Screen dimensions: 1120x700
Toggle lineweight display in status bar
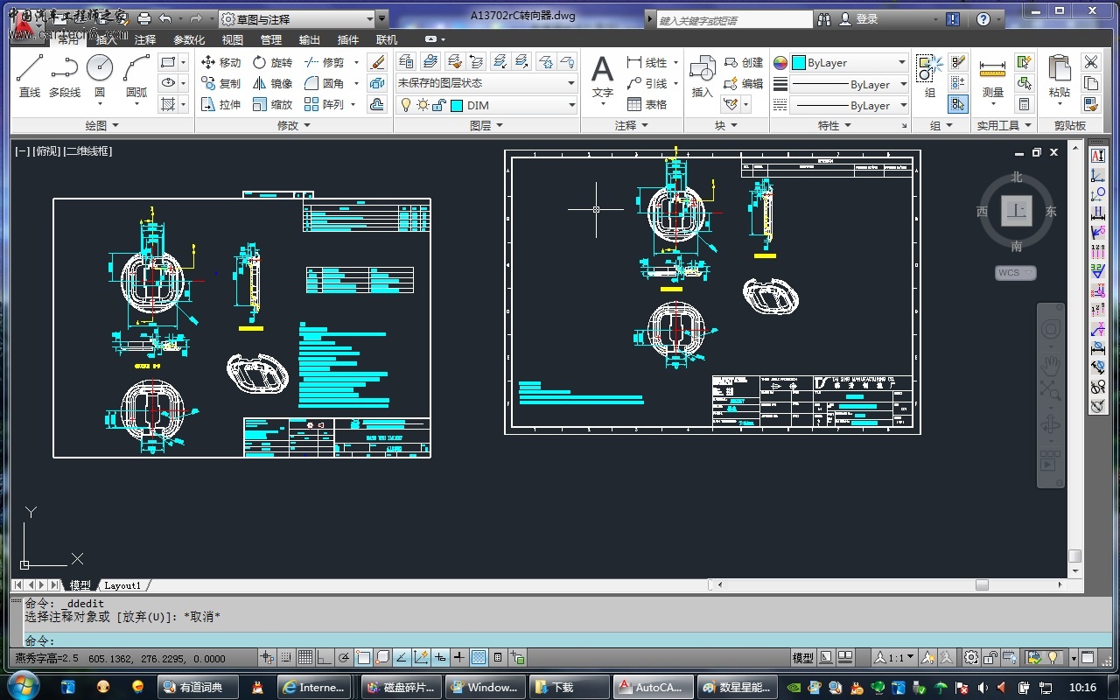(x=458, y=658)
